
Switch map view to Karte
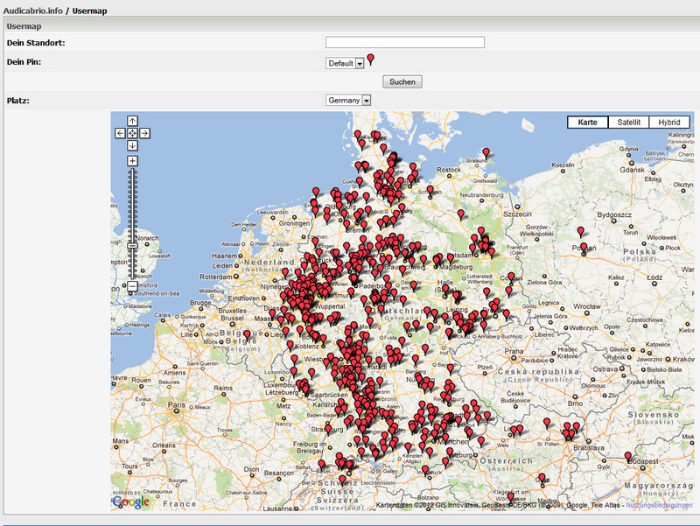[x=587, y=123]
